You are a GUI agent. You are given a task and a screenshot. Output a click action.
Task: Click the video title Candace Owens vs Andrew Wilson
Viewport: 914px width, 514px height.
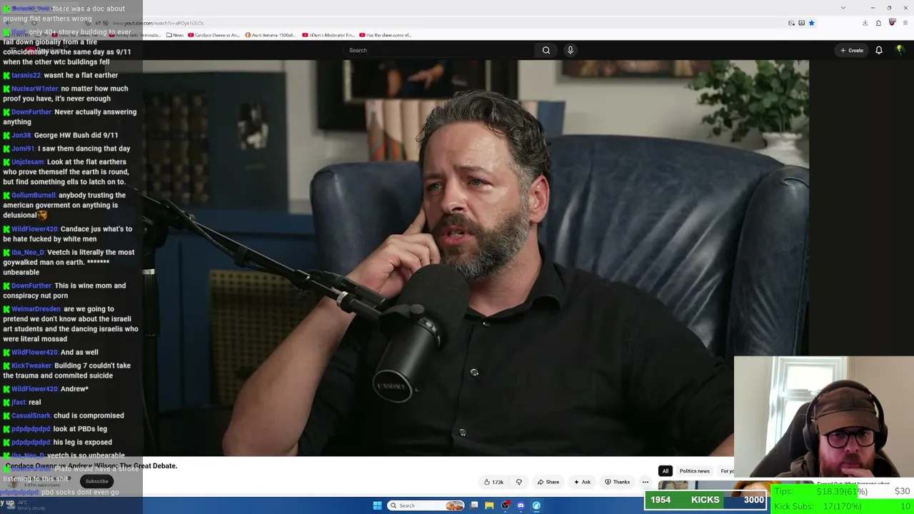pos(91,466)
